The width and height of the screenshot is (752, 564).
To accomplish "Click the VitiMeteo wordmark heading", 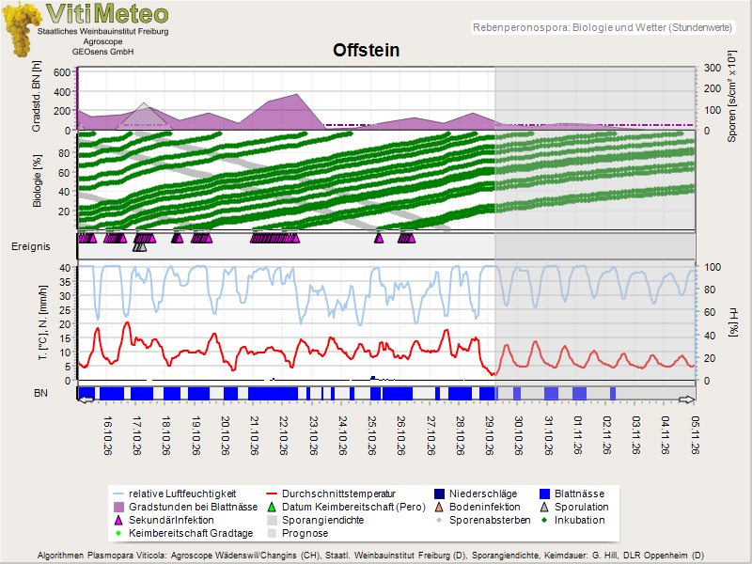I will (107, 13).
